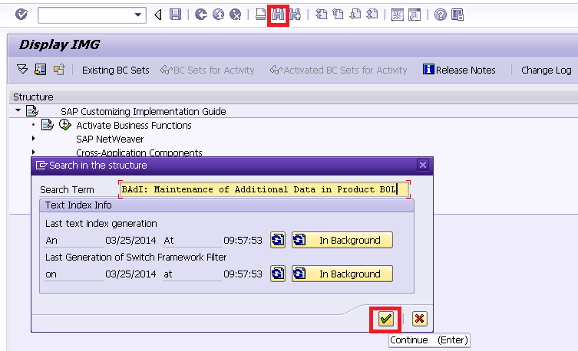Close the Search in the structure dialog
Image resolution: width=578 pixels, height=351 pixels.
tap(423, 165)
